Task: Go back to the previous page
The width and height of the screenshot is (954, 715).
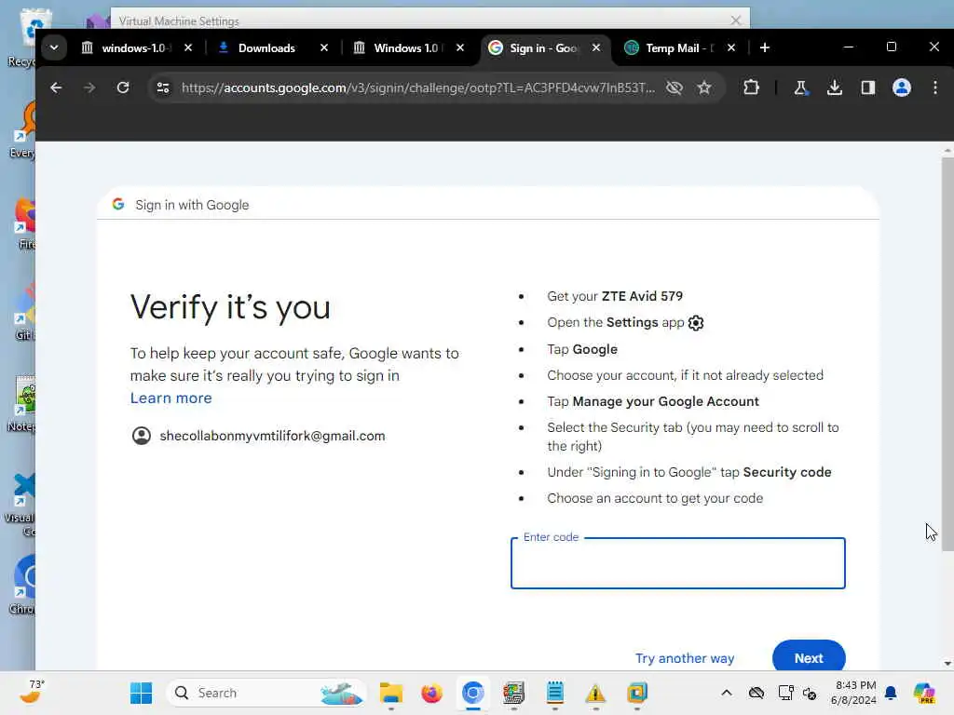Action: pyautogui.click(x=56, y=88)
